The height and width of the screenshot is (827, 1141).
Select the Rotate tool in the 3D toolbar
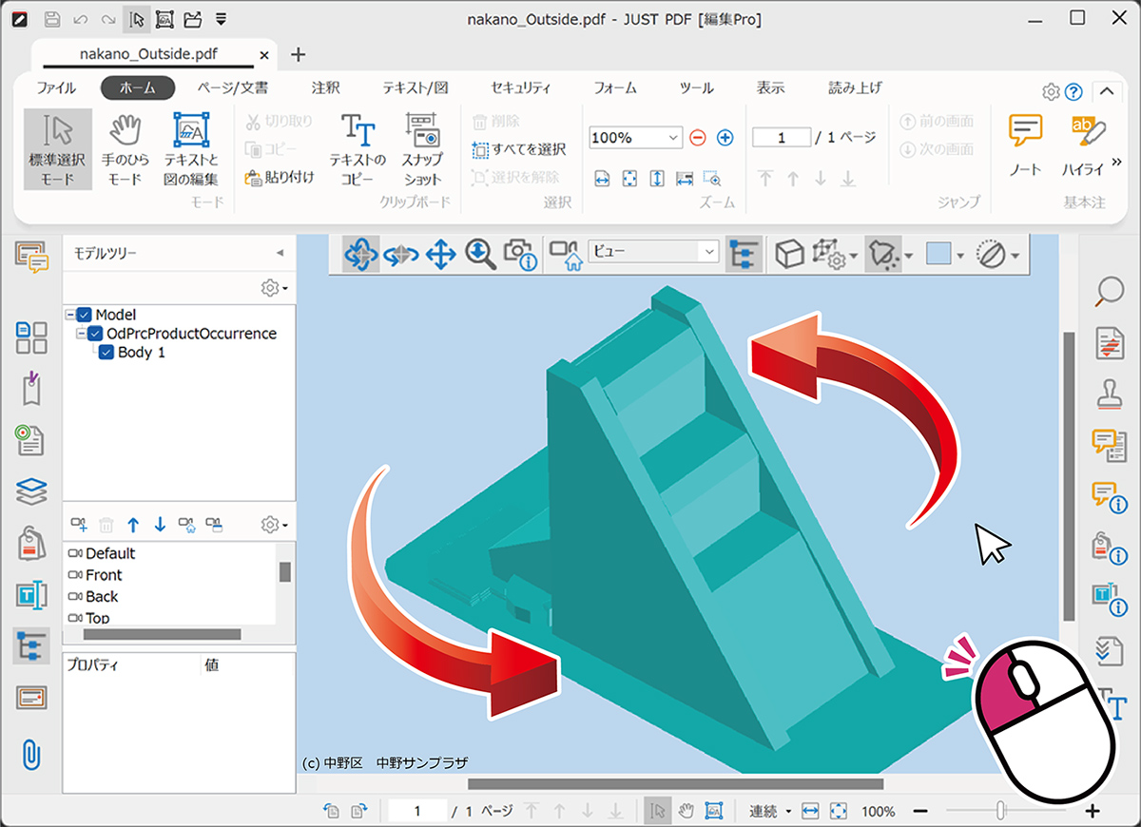(358, 255)
